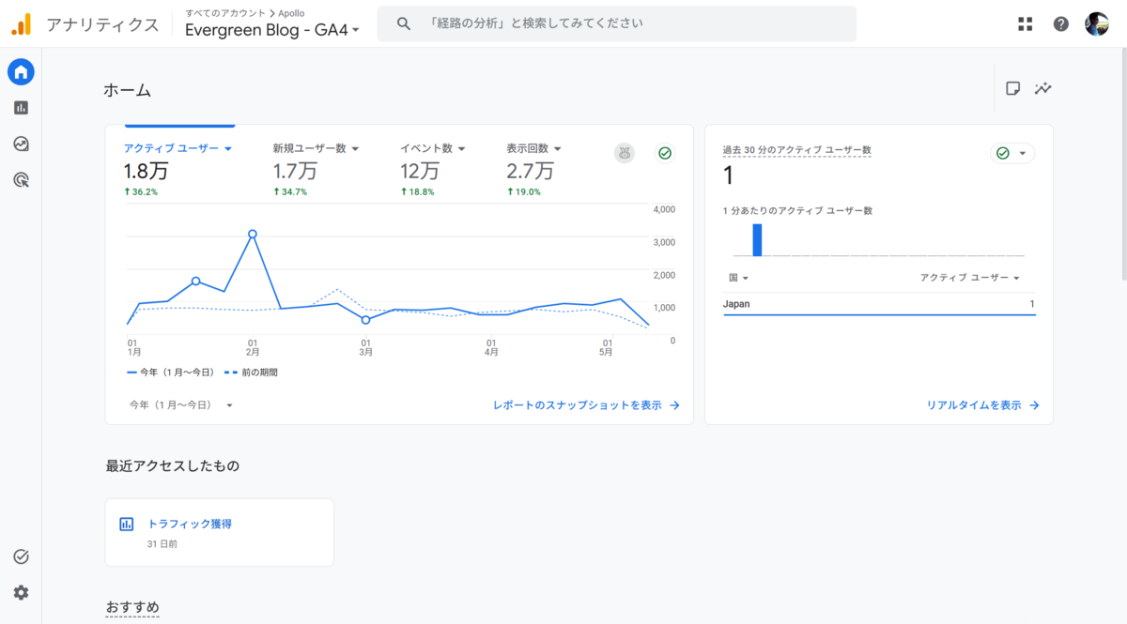Click the 今年（1月〜今日） chart legend entry
The height and width of the screenshot is (624, 1127).
(x=169, y=373)
